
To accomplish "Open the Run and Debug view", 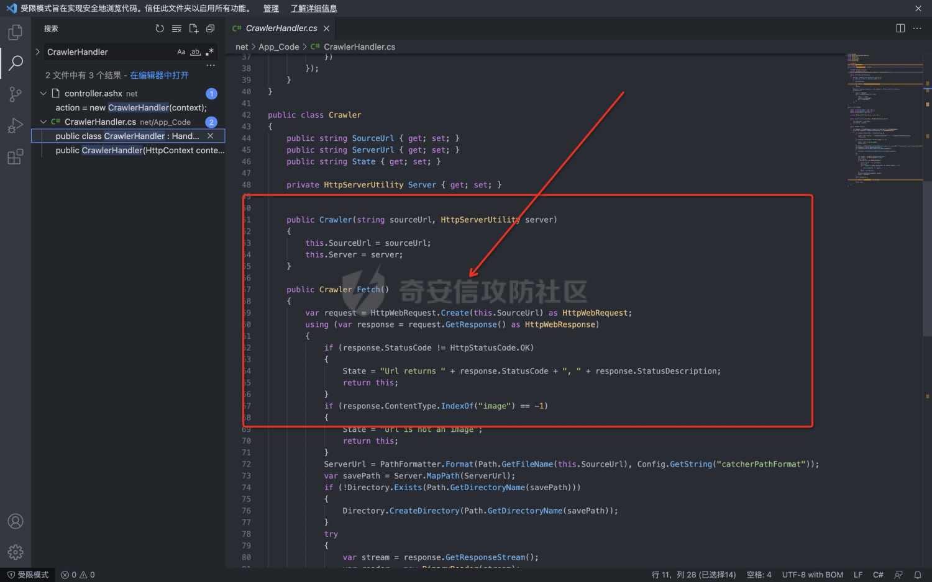I will [x=15, y=125].
